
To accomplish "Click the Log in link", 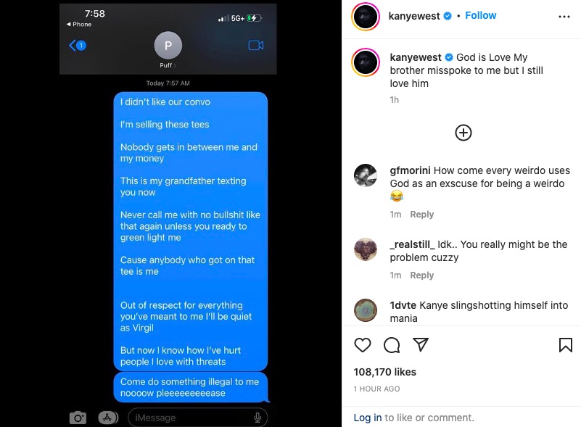I will (368, 418).
